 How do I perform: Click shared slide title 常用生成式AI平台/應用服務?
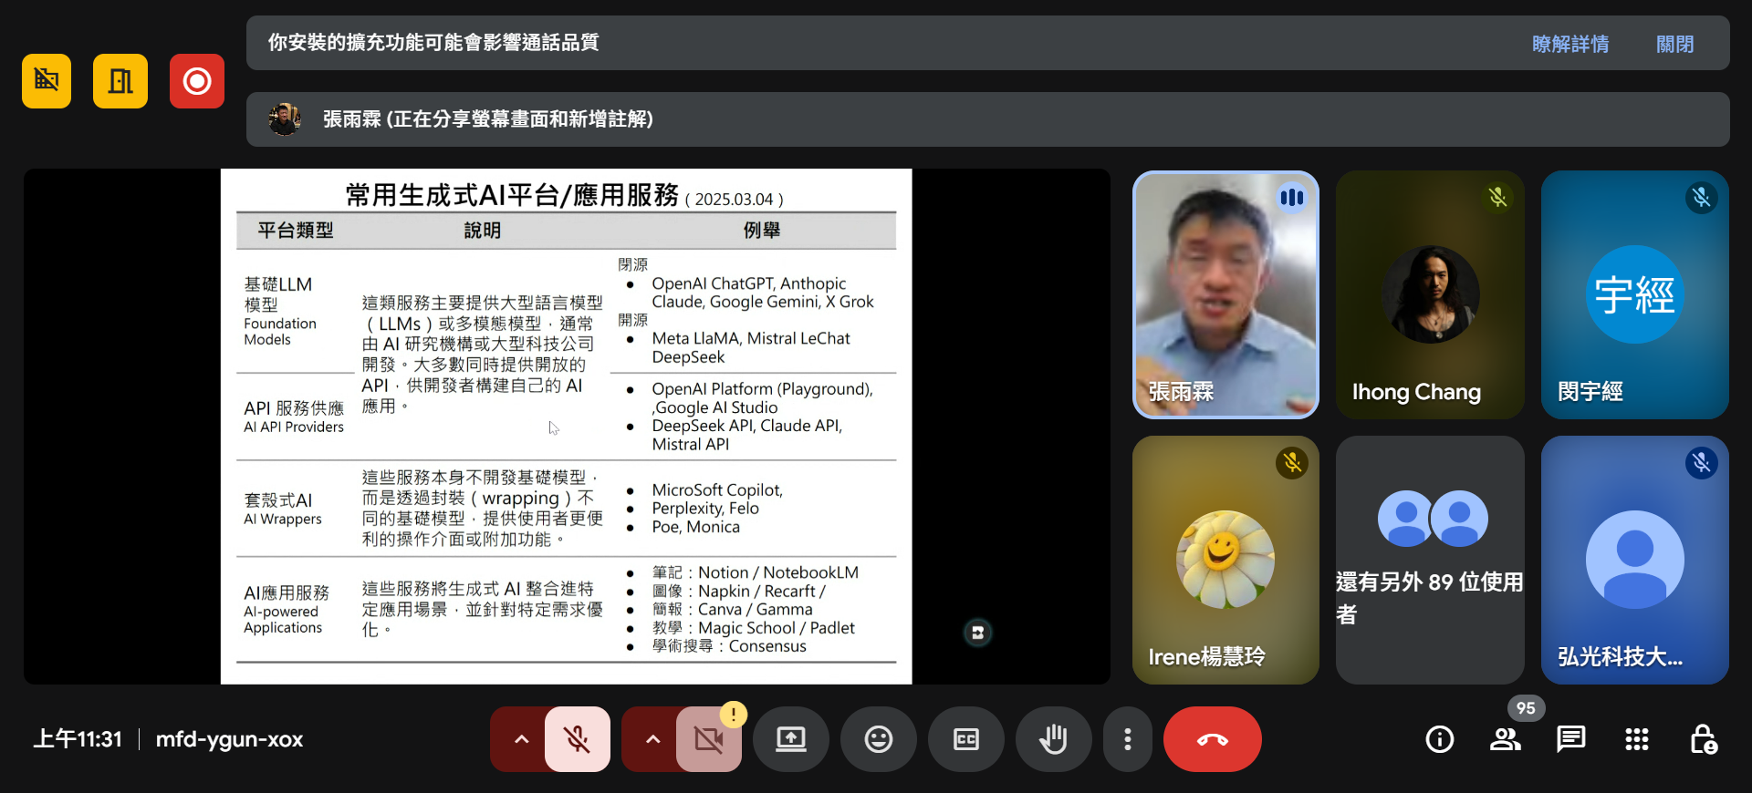[x=512, y=195]
